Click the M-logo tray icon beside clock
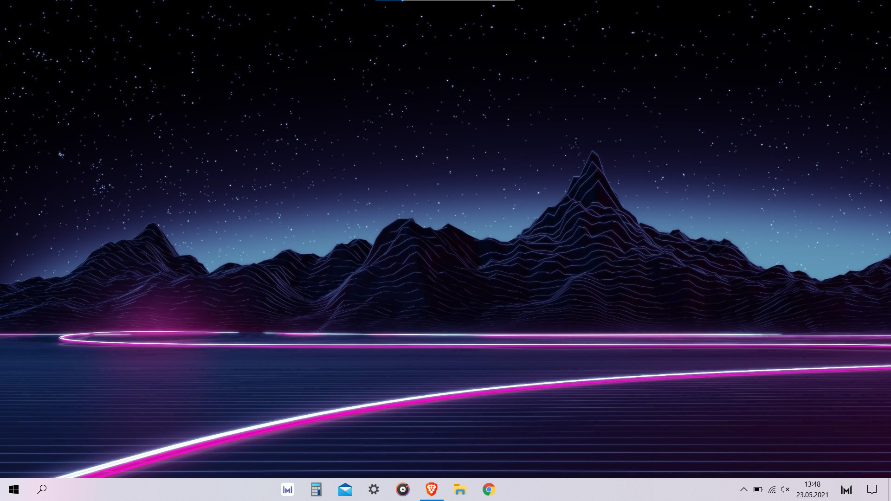 (846, 489)
